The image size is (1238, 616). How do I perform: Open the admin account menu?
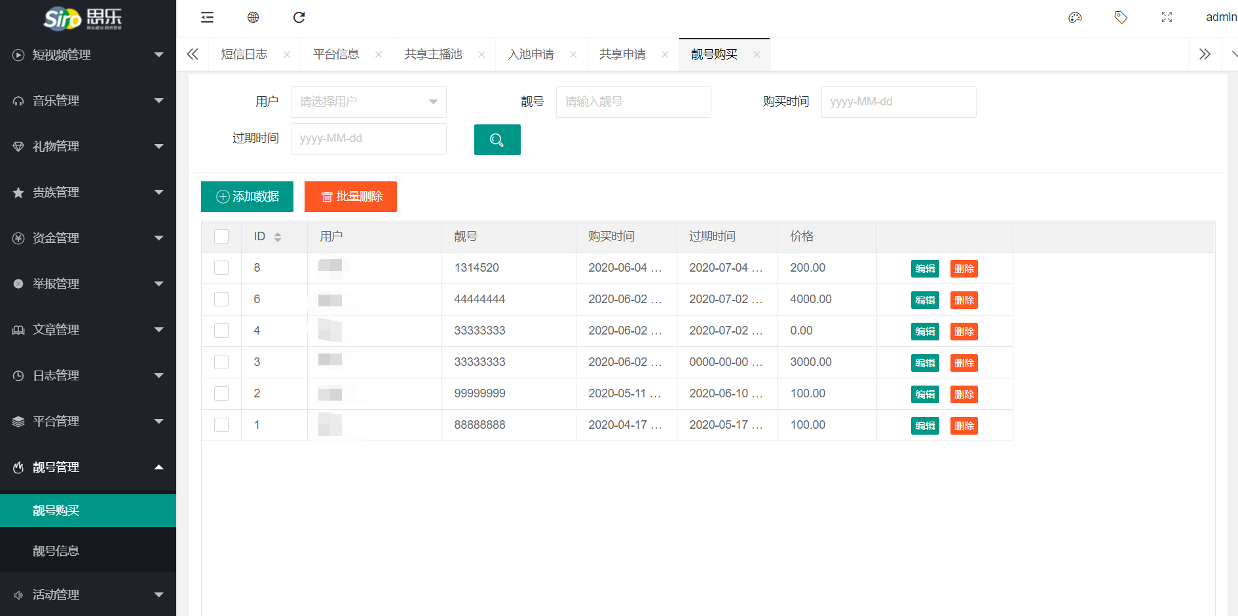click(x=1221, y=18)
